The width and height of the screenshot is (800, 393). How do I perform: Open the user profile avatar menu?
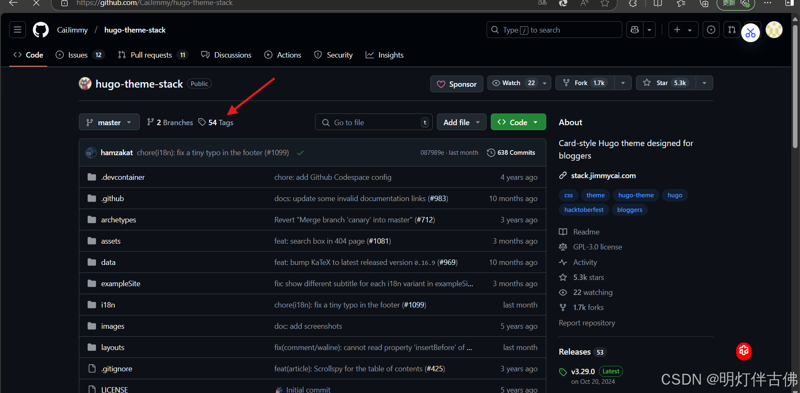coord(774,30)
